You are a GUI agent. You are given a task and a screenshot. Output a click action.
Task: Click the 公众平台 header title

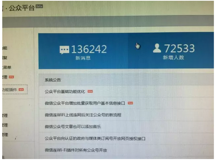click(x=22, y=8)
